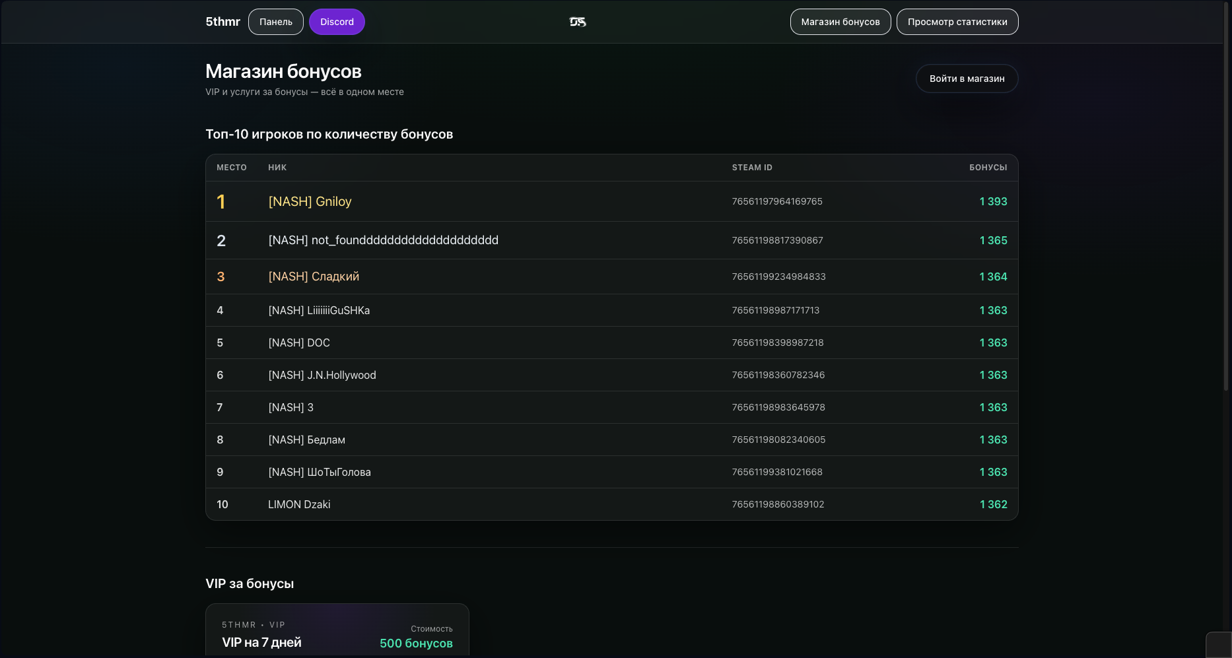This screenshot has width=1232, height=658.
Task: Click Steam ID of [NASH] Gniloy
Action: [x=776, y=202]
